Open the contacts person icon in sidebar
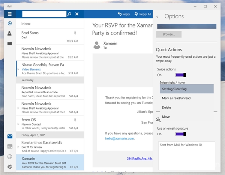Screen dimensions: 225x175 pyautogui.click(x=10, y=33)
